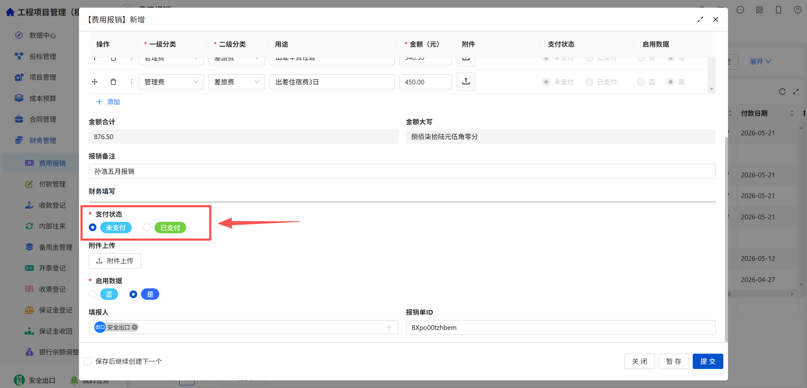Select 已支付 in 财务填写 支付状态
The width and height of the screenshot is (807, 388).
[147, 227]
